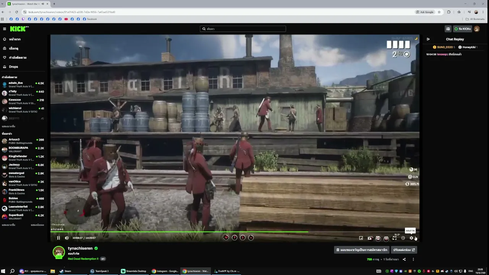This screenshot has width=489, height=275.
Task: Select the Leenwinterfell channel row
Action: pos(23,208)
